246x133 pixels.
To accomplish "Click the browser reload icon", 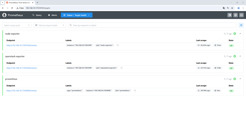I will pos(12,8).
